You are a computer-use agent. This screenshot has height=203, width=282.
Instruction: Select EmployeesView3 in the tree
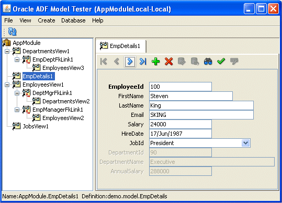coord(63,68)
